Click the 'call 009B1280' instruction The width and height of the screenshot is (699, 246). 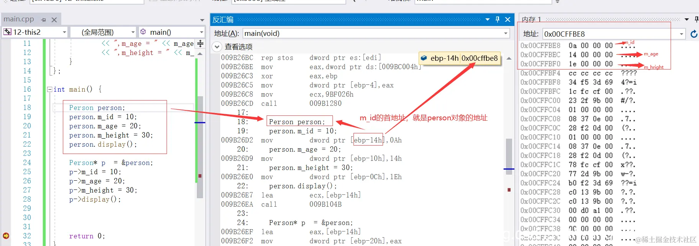[x=301, y=104]
